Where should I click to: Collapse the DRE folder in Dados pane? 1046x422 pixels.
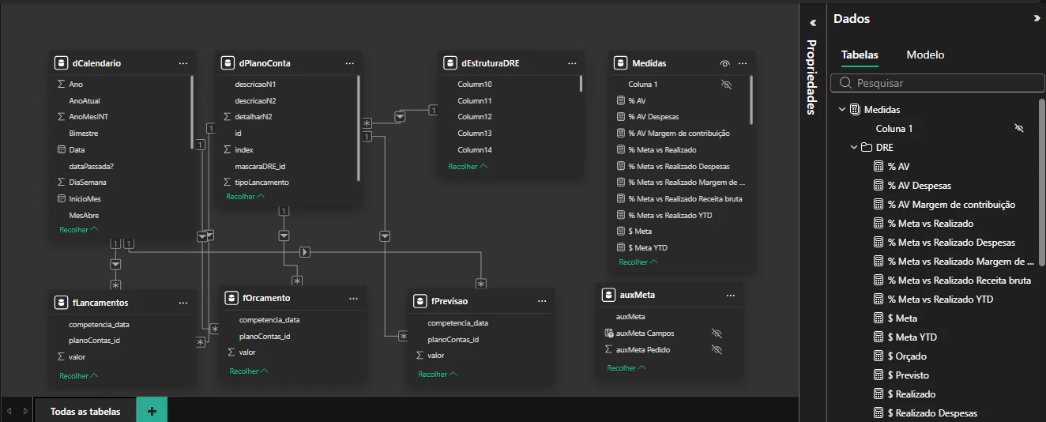click(854, 147)
